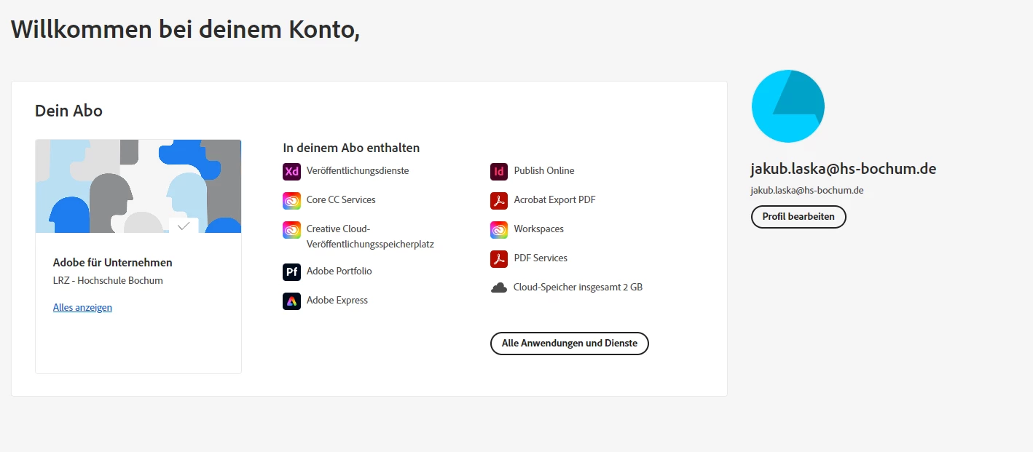Click the Dein Abo heading

click(68, 111)
